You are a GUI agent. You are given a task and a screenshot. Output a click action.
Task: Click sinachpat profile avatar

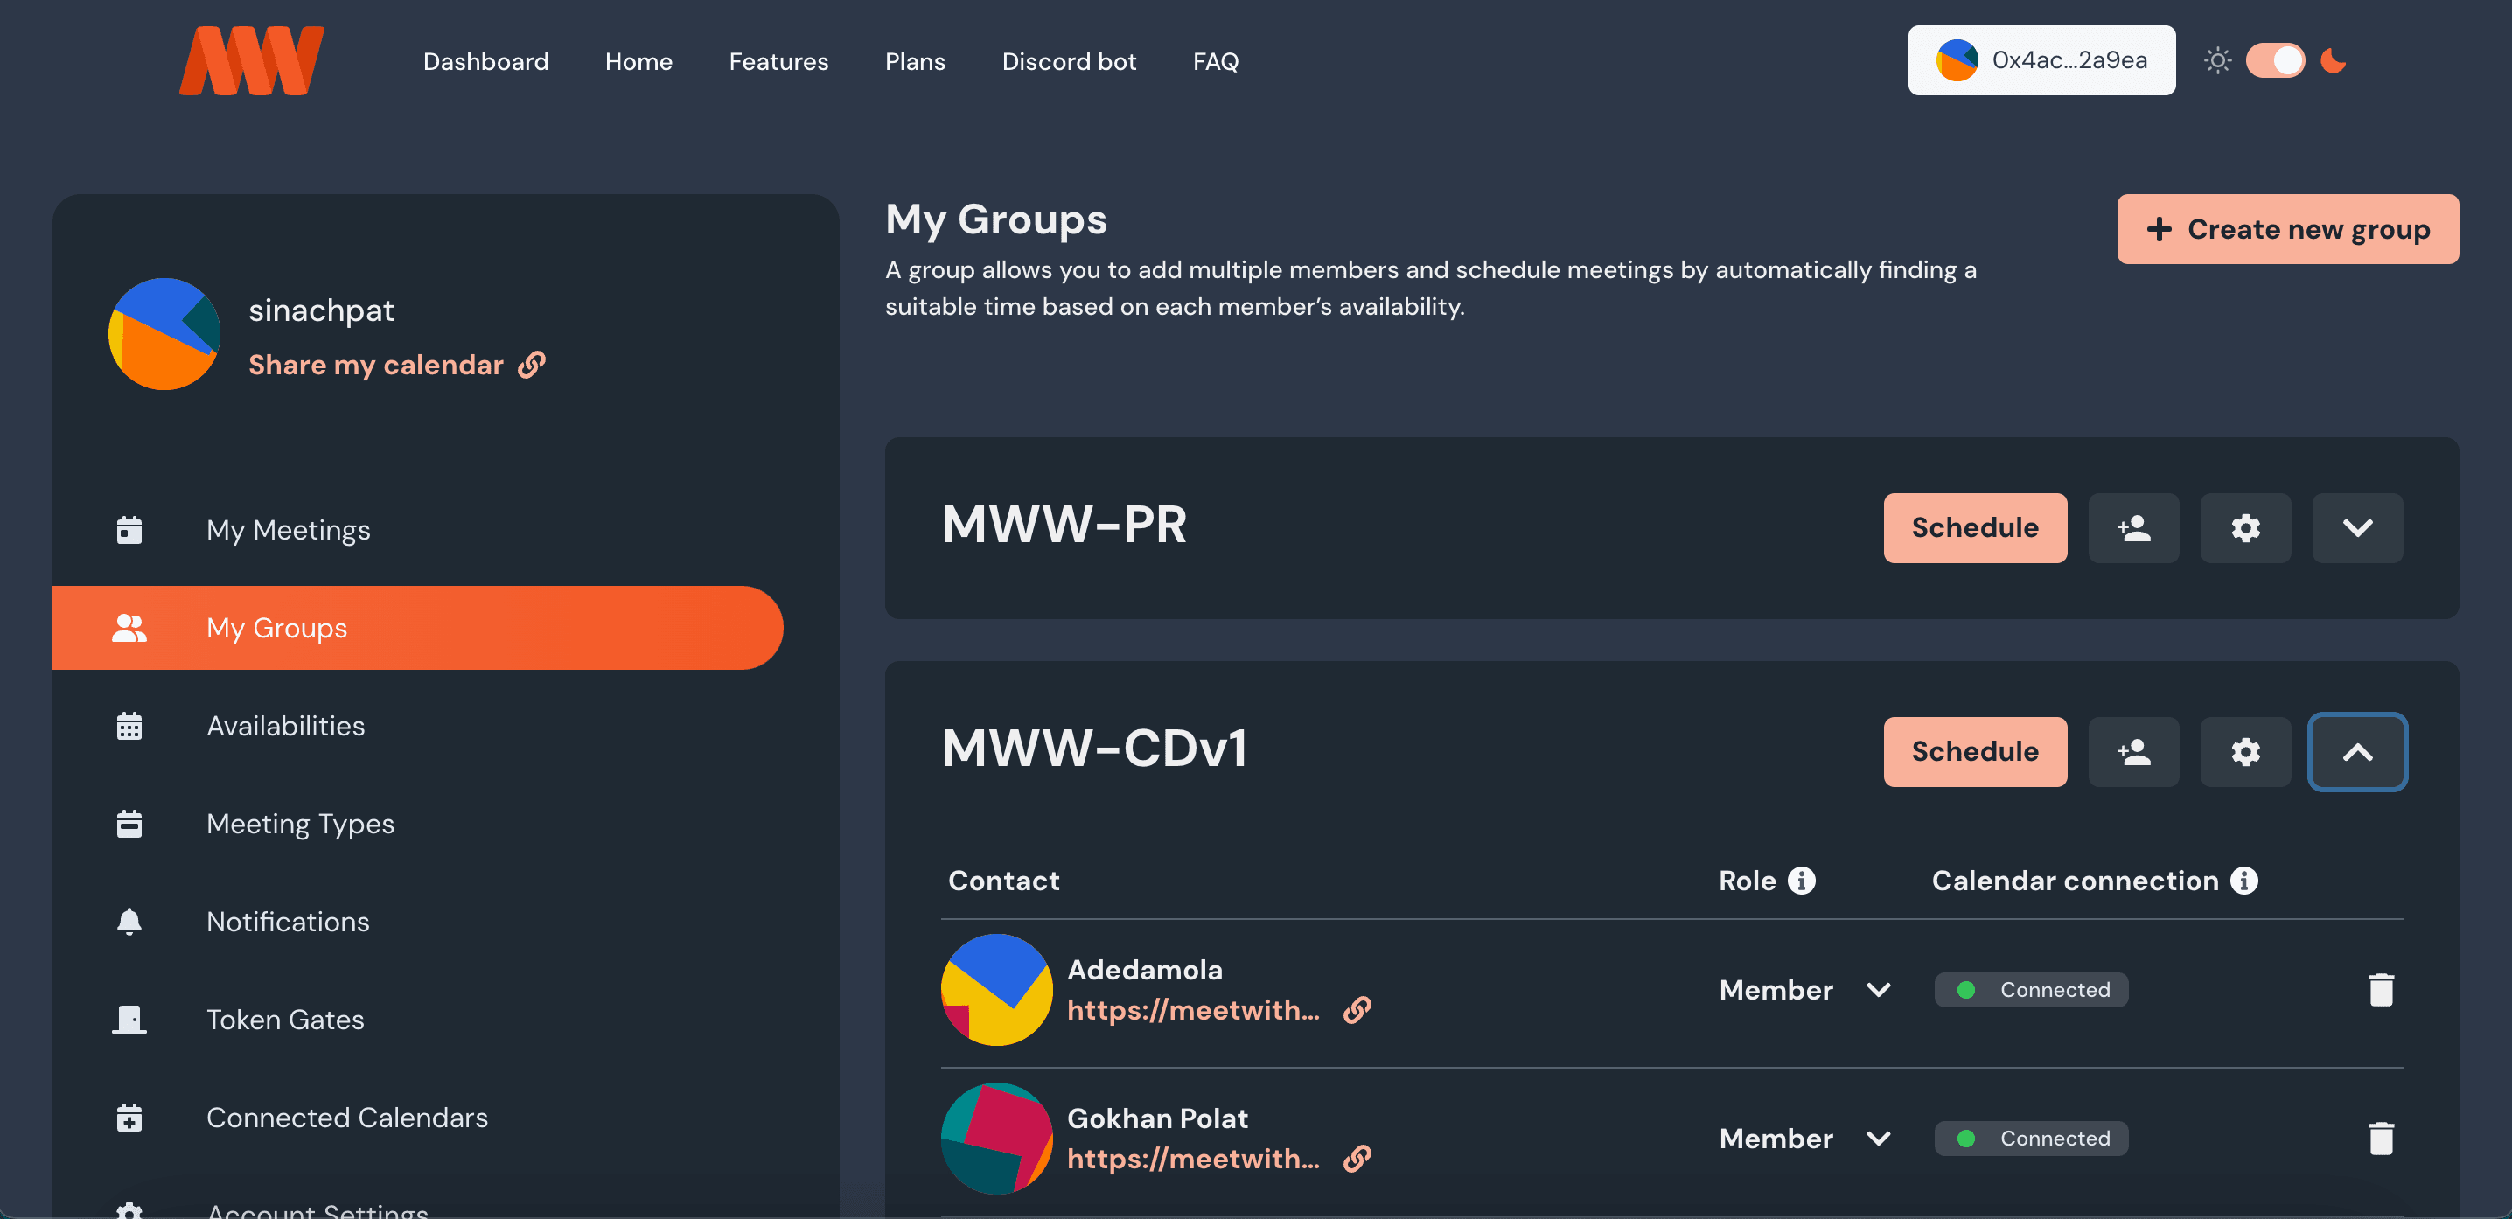[164, 333]
